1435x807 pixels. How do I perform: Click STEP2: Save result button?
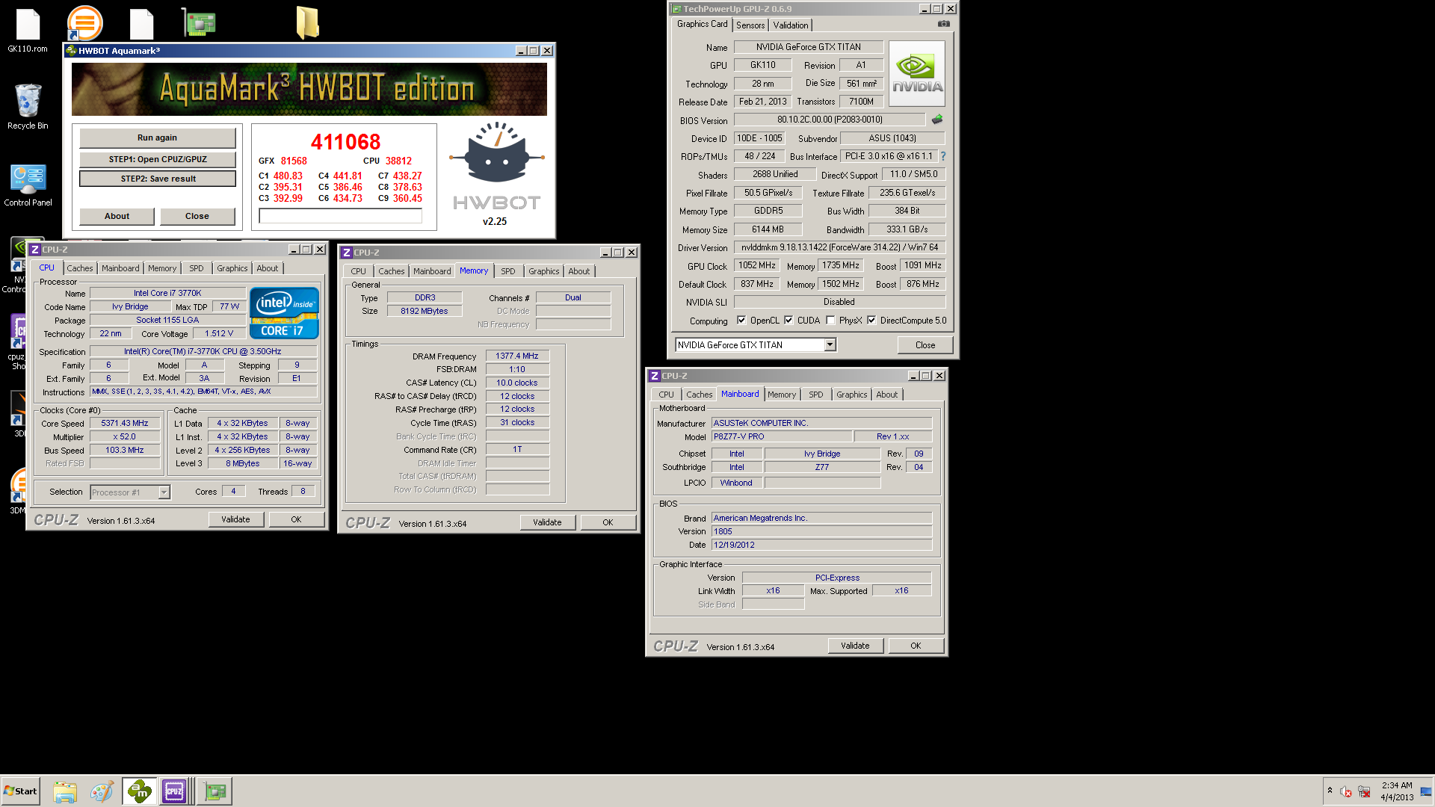(158, 179)
